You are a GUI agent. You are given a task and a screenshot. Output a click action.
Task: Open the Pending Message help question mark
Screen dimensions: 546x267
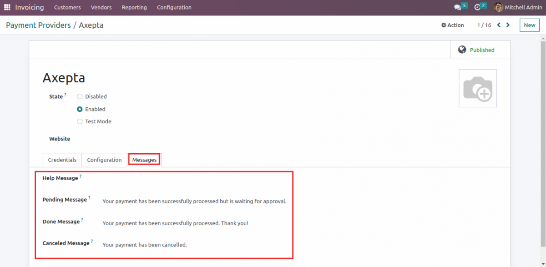pyautogui.click(x=89, y=197)
